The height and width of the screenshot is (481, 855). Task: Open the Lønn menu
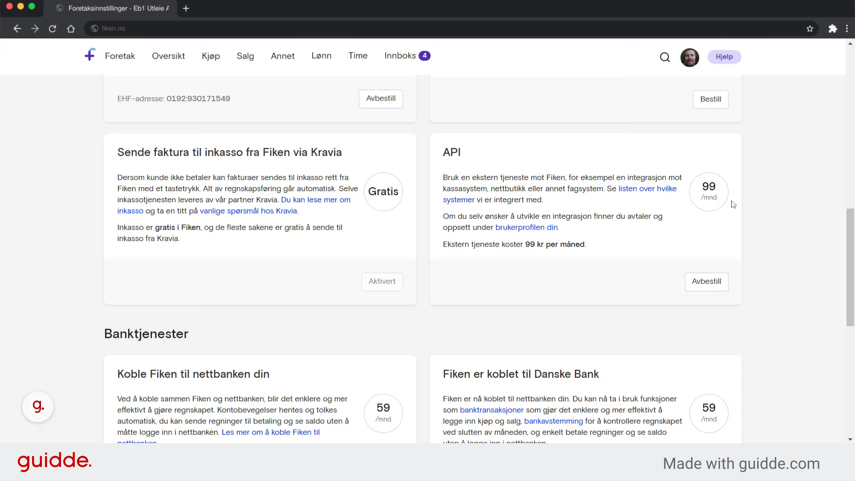[x=322, y=56]
